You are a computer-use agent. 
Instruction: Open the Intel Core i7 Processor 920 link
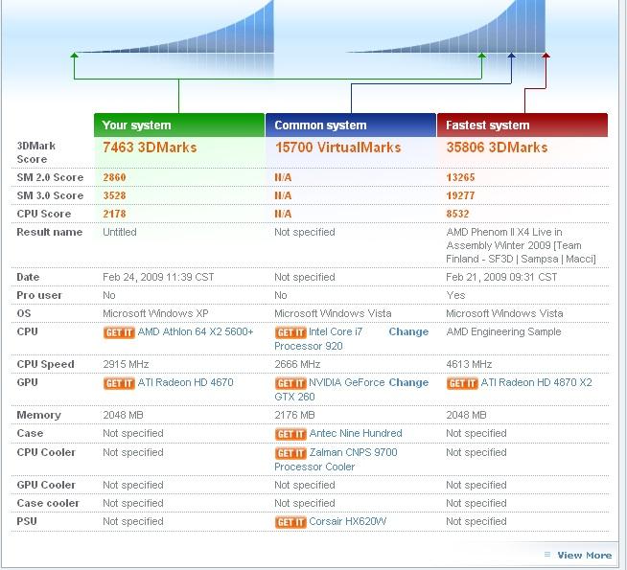point(318,339)
